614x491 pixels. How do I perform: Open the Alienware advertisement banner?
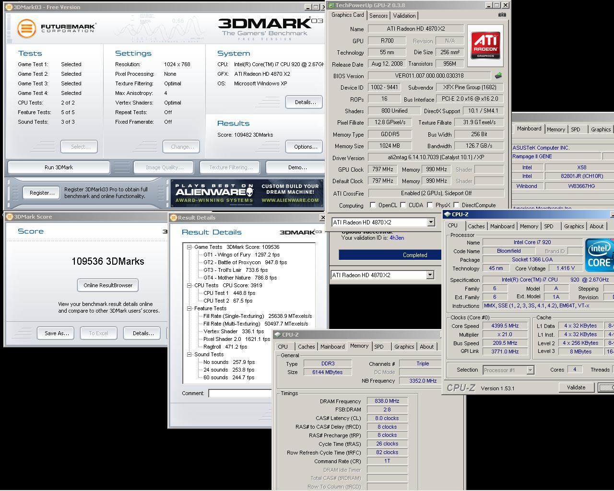tap(247, 193)
